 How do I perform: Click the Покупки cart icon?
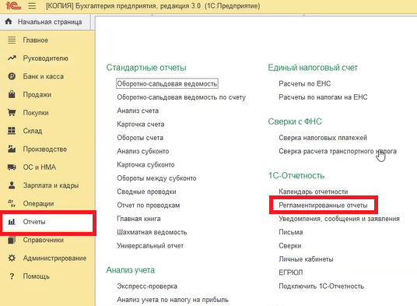(12, 113)
